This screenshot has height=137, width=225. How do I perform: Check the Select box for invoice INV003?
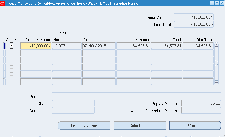12,45
